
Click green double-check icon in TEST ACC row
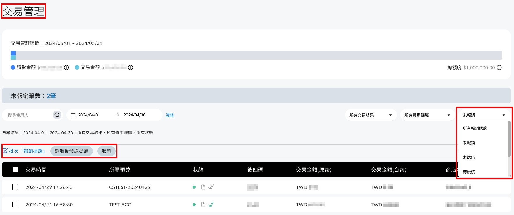211,205
